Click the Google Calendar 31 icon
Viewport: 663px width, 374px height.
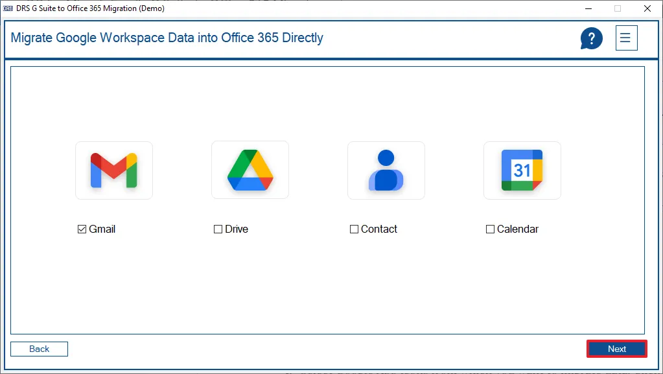pos(522,170)
